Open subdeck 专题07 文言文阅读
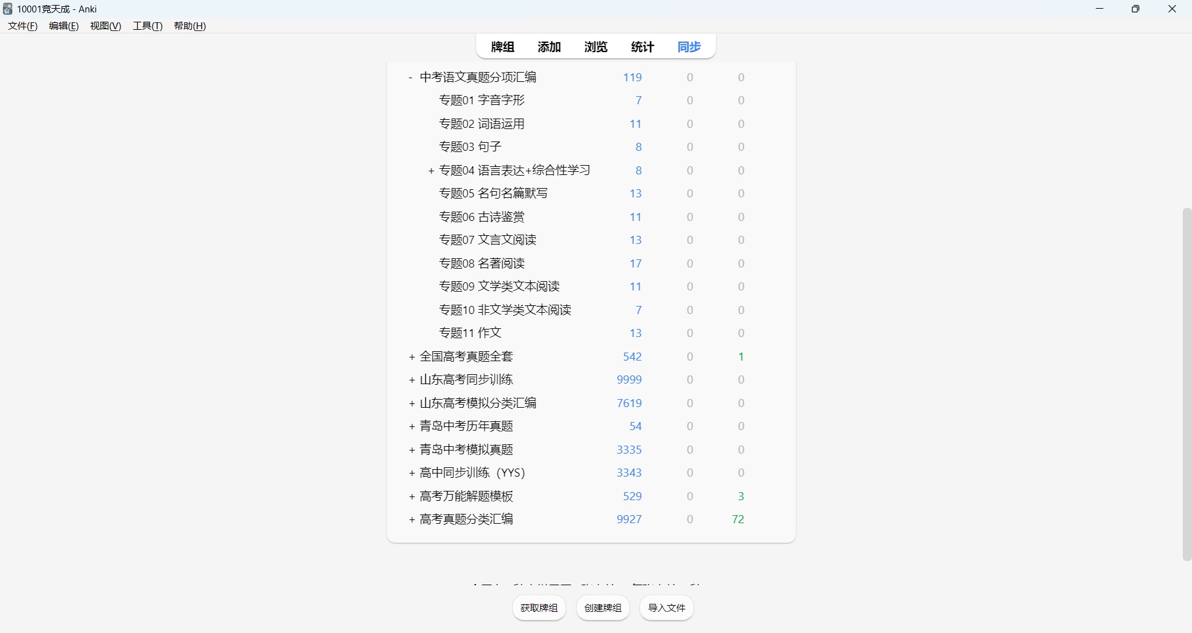1192x633 pixels. pyautogui.click(x=488, y=240)
